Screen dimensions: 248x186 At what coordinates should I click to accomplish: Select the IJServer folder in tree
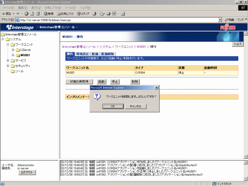point(24,50)
